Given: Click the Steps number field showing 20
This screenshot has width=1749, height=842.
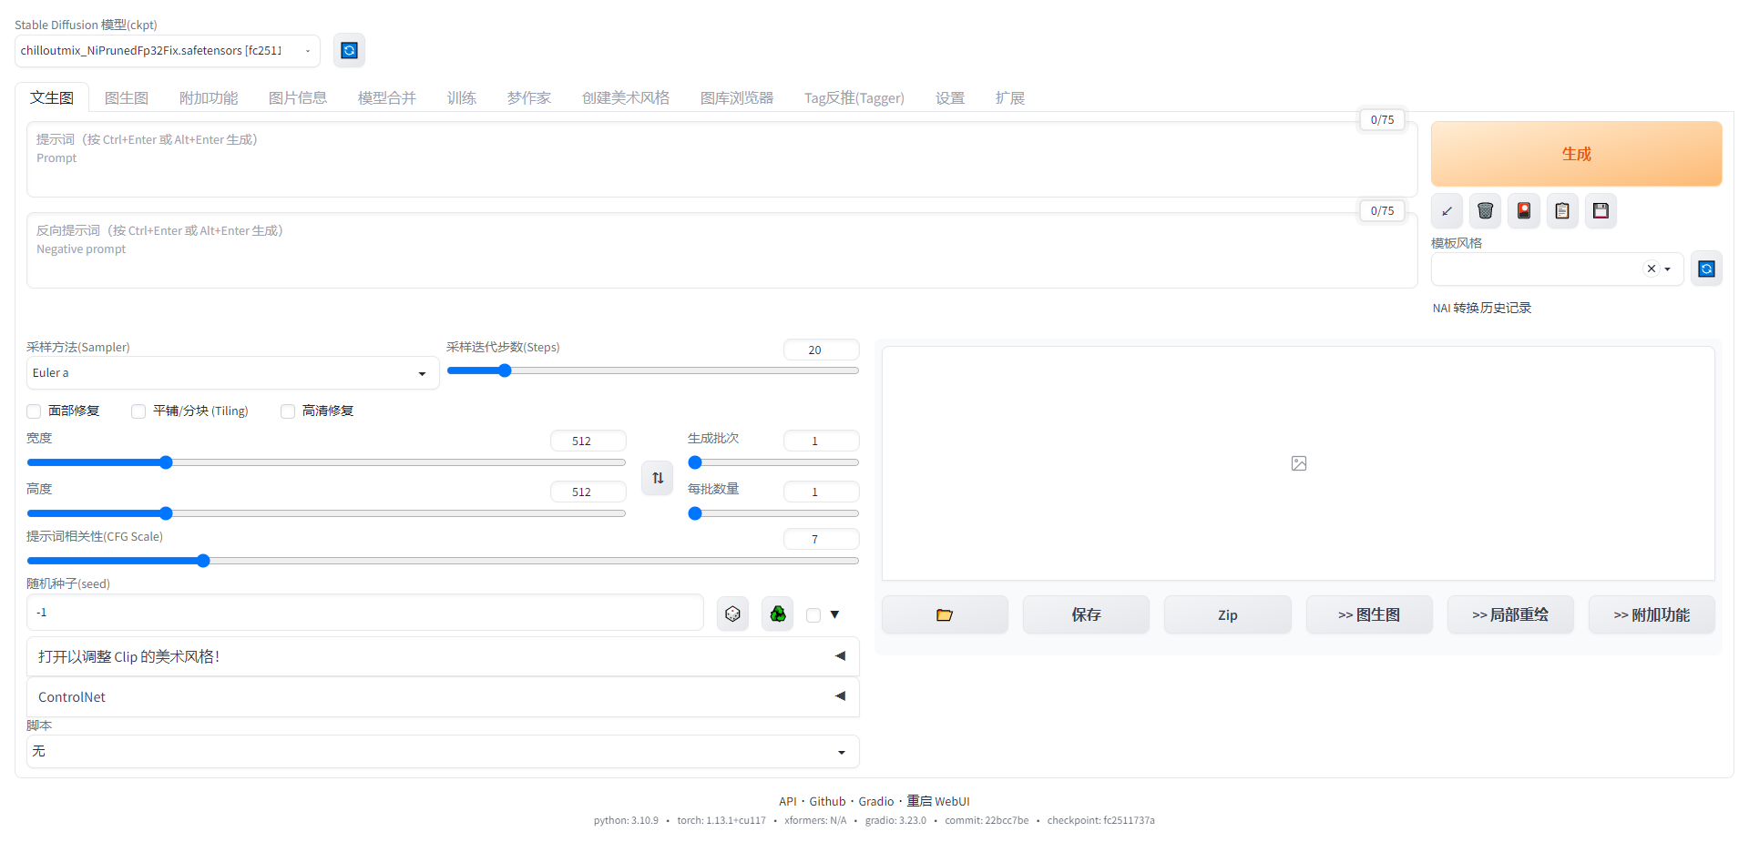Looking at the screenshot, I should pos(821,350).
